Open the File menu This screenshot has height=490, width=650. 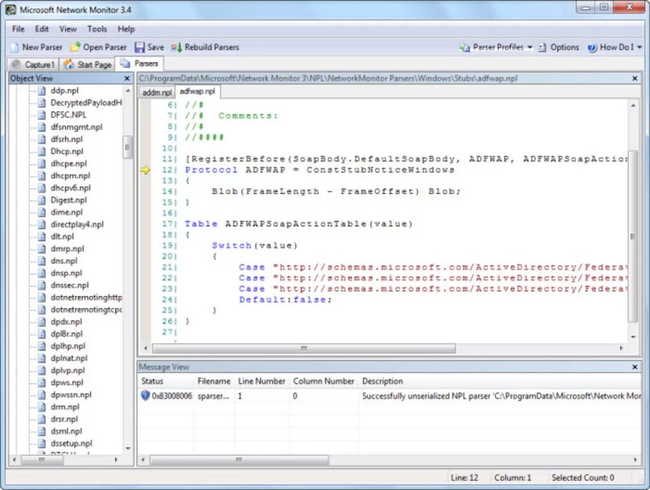tap(18, 29)
